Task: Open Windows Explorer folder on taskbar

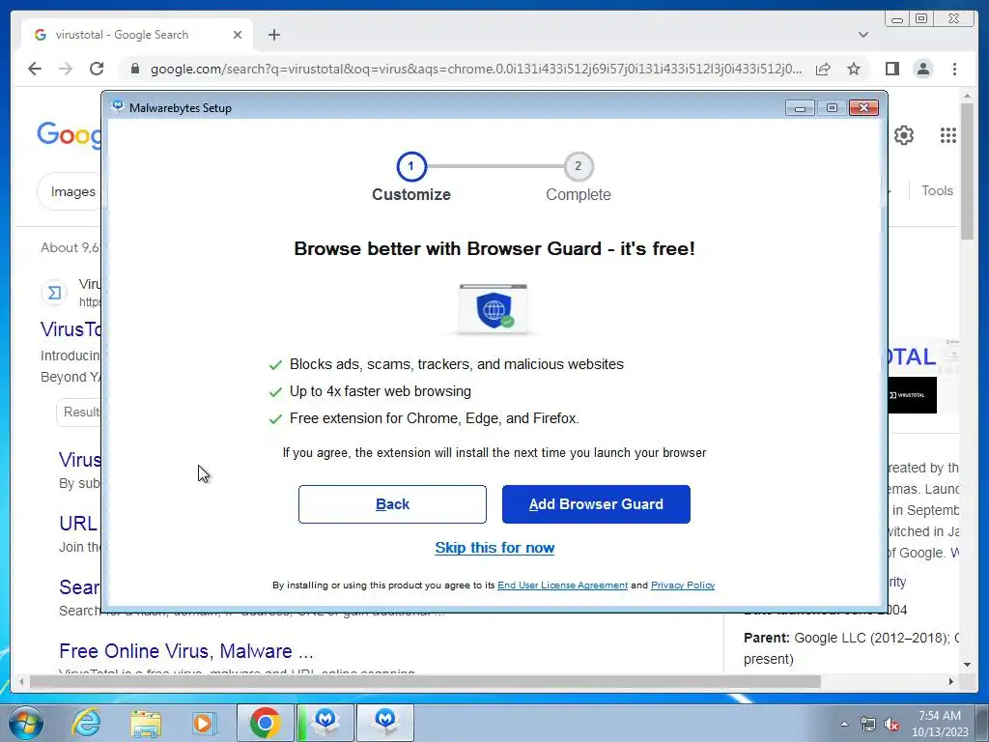Action: coord(146,723)
